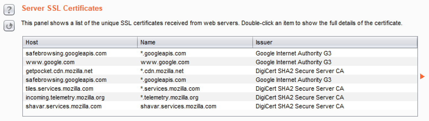Screen dimensions: 429x121
Task: Click issuer cell of getpocket.cdn.mozilla.net row
Action: pos(300,71)
